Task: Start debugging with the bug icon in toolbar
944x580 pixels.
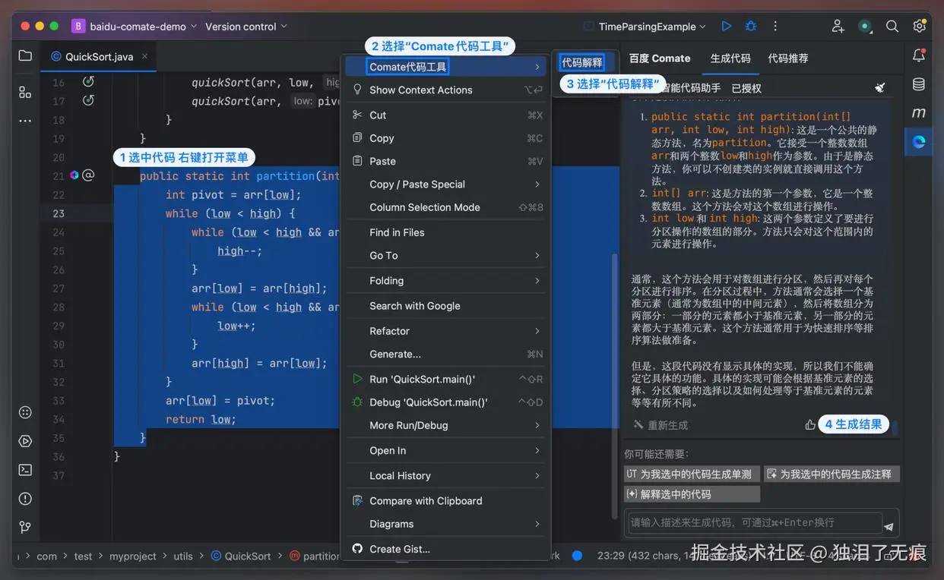Action: click(751, 26)
